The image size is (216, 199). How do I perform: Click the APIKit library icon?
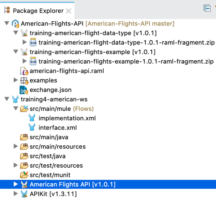tap(24, 194)
